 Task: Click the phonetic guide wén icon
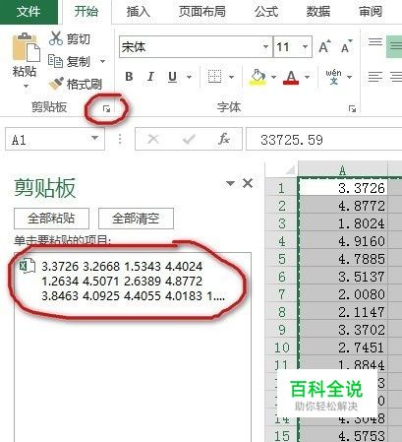coord(334,77)
